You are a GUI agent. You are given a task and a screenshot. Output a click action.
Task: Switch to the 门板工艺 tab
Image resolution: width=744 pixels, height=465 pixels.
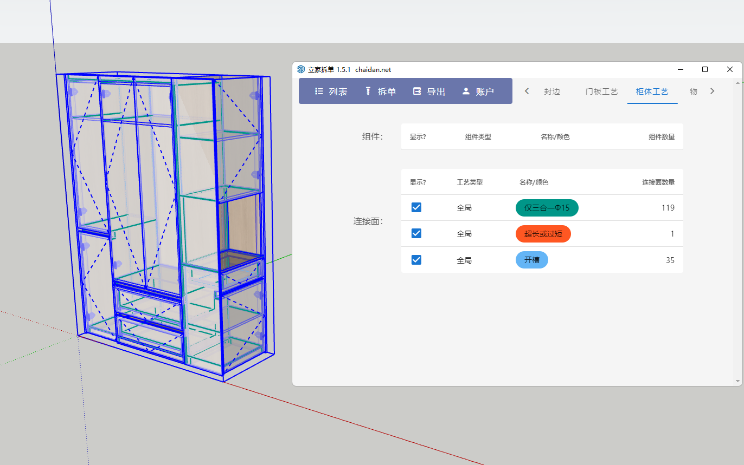(601, 91)
